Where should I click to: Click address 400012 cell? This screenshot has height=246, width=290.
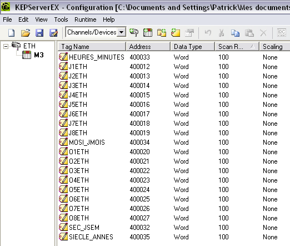pyautogui.click(x=139, y=67)
